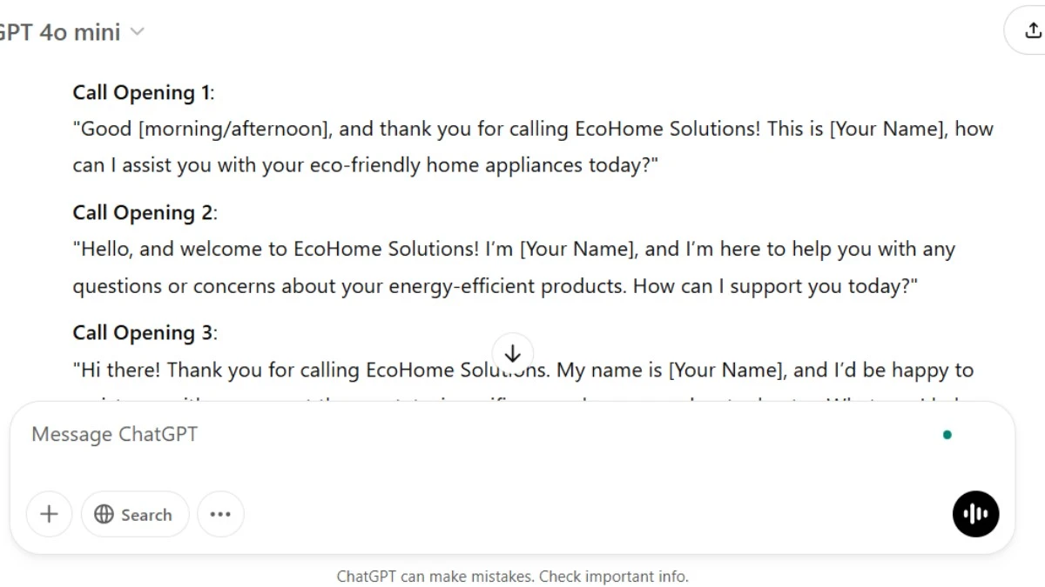Image resolution: width=1045 pixels, height=587 pixels.
Task: Open voice mode with the waveform icon
Action: [975, 514]
